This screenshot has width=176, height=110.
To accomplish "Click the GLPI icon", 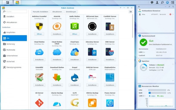I will pyautogui.click(x=75, y=103).
